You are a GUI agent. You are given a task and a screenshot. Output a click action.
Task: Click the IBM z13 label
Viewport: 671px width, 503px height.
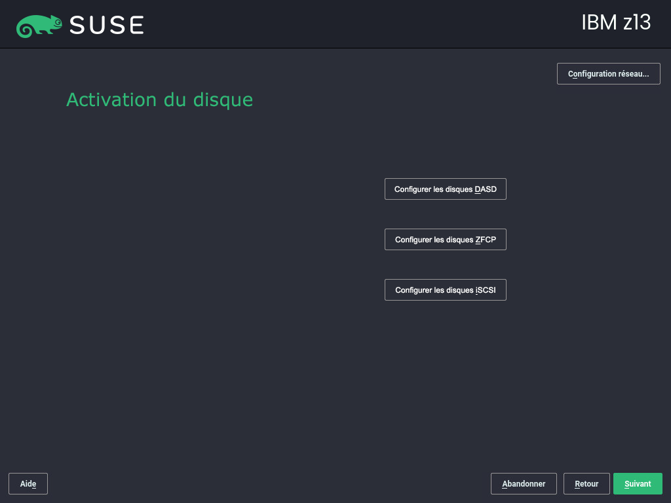(x=616, y=22)
